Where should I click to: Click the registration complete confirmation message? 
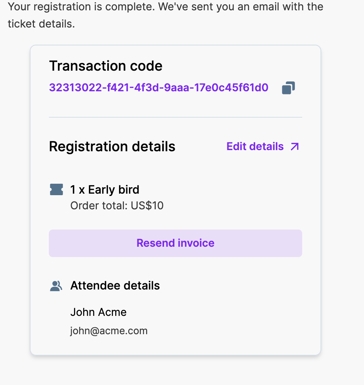(x=165, y=7)
